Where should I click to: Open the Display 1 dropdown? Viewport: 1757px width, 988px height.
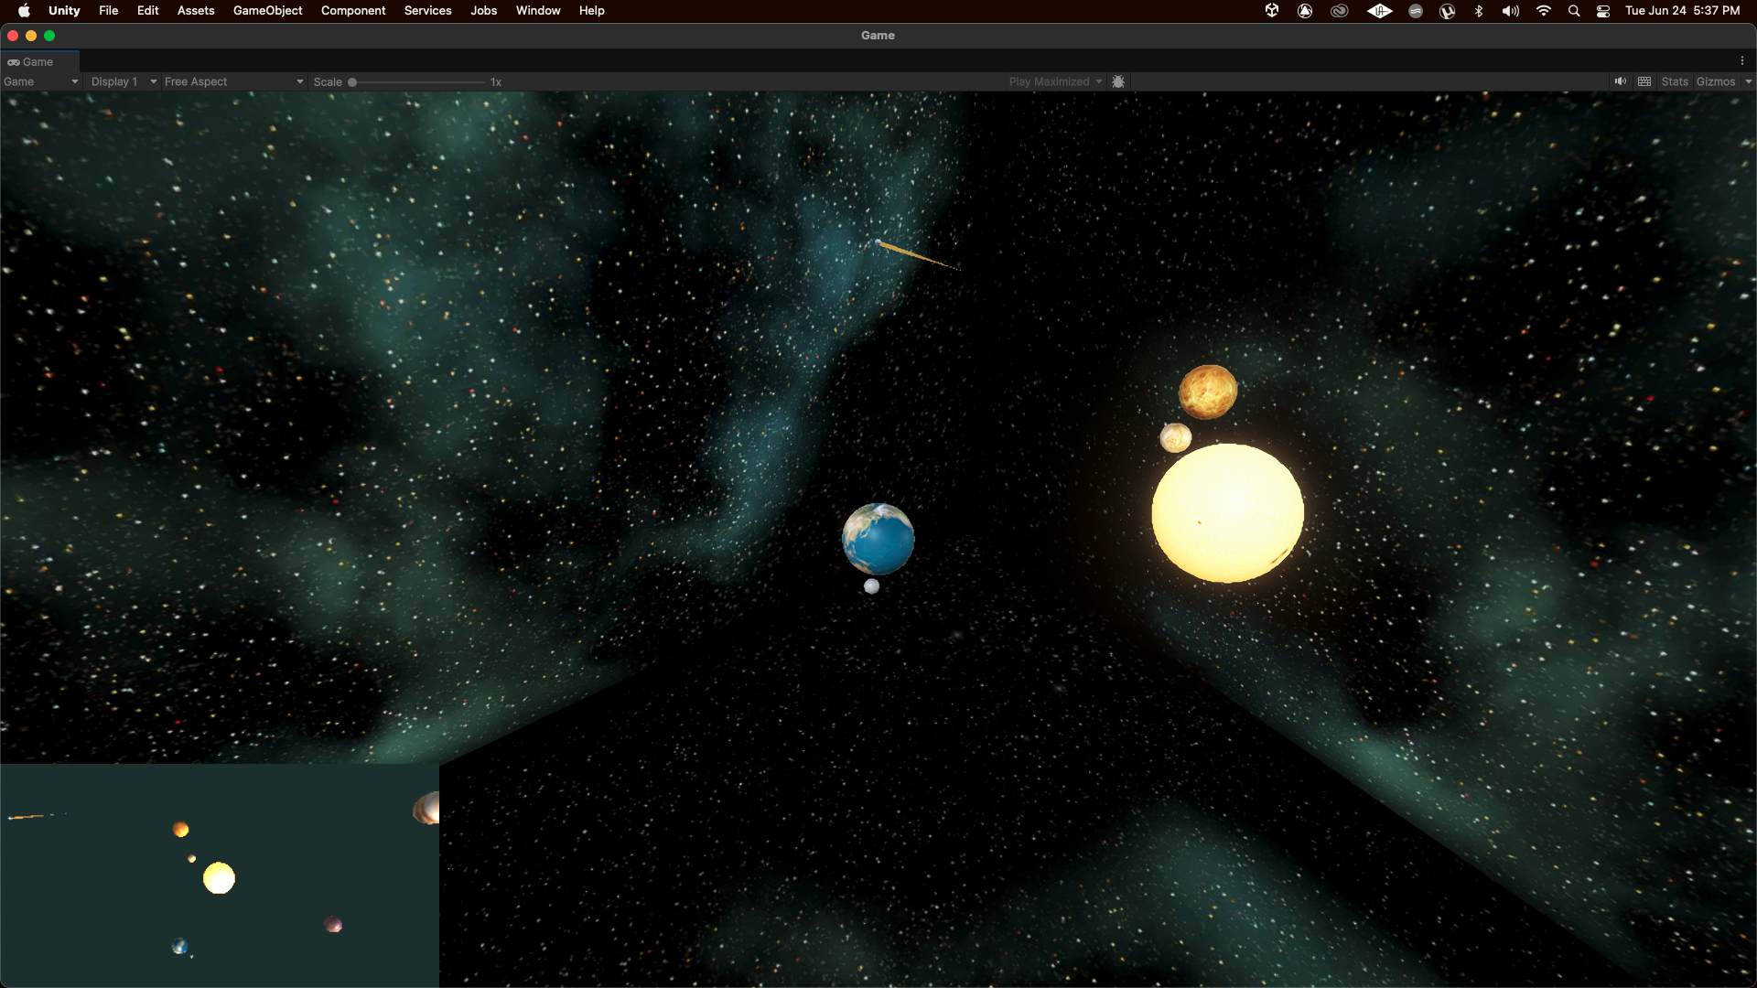coord(124,81)
